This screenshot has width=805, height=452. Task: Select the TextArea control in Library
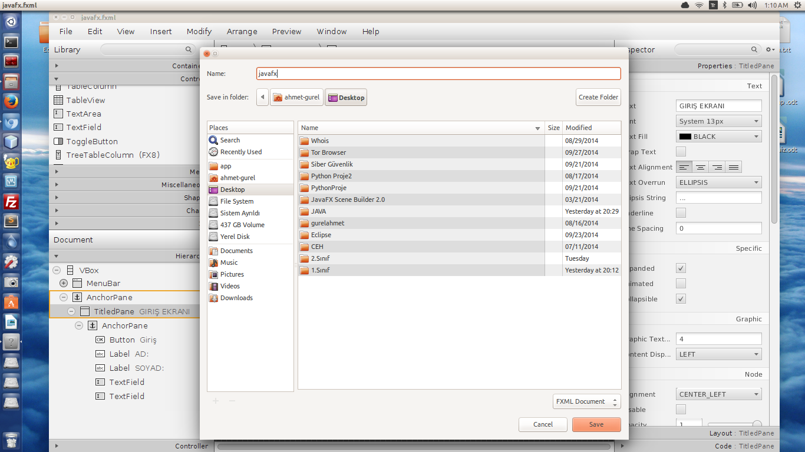pos(84,114)
